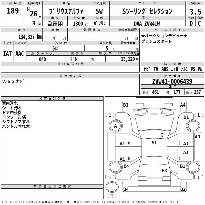Select vehicle history 自家用
This screenshot has width=205, height=205.
tap(55, 24)
